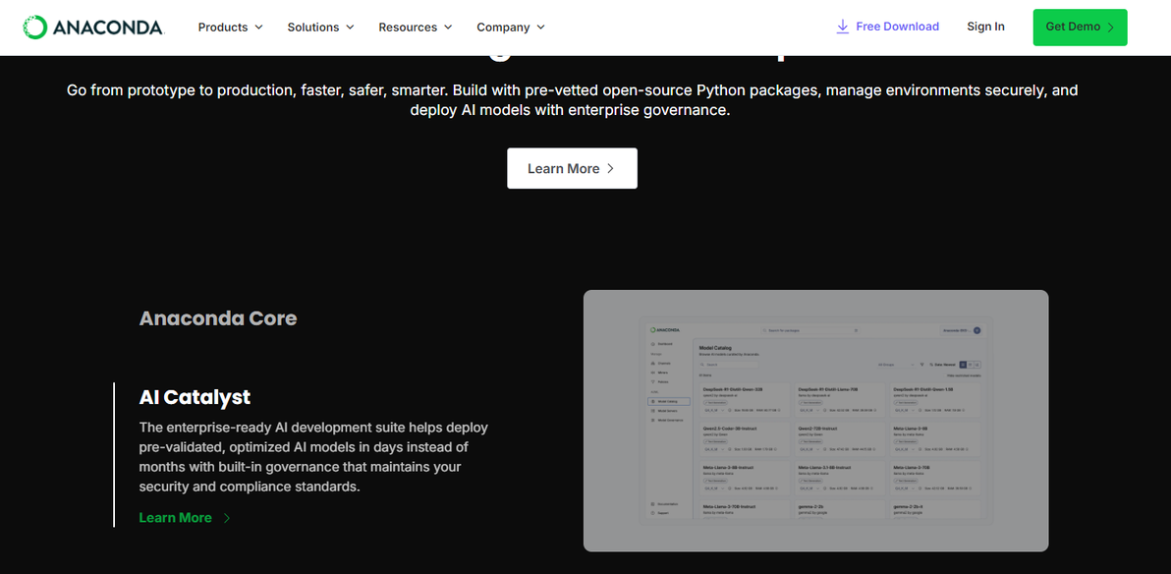Viewport: 1171px width, 574px height.
Task: Expand the Company menu
Action: [512, 27]
